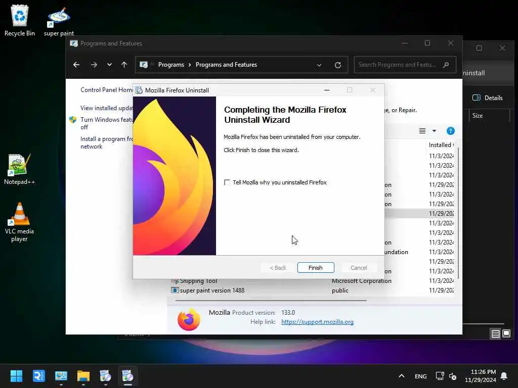Select the Notepad++ desktop shortcut

(20, 169)
